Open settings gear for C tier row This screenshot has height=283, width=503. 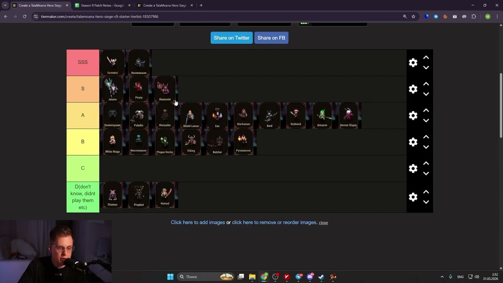[413, 168]
